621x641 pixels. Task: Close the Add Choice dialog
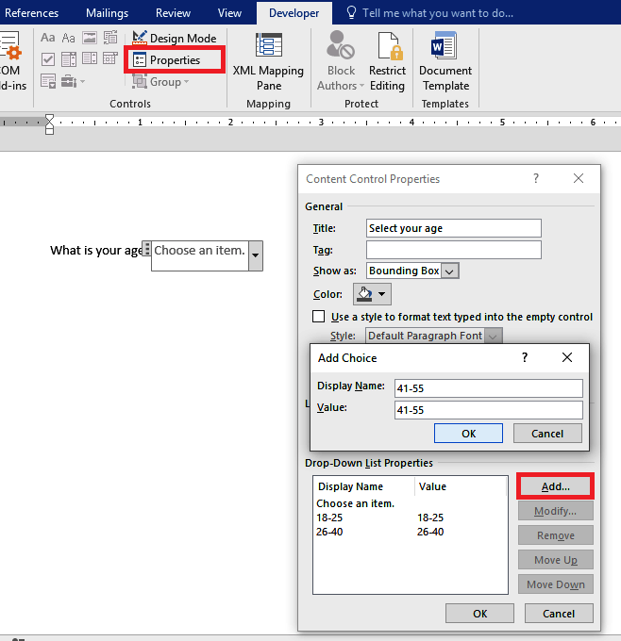[x=567, y=357]
